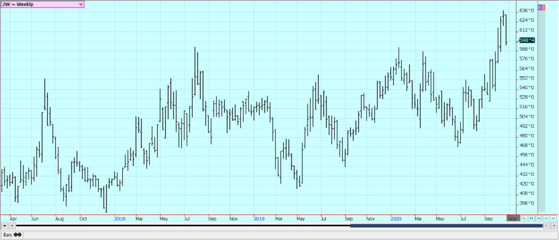Click the 396^0 price axis label
Screen dimensions: 559x240
pos(527,204)
